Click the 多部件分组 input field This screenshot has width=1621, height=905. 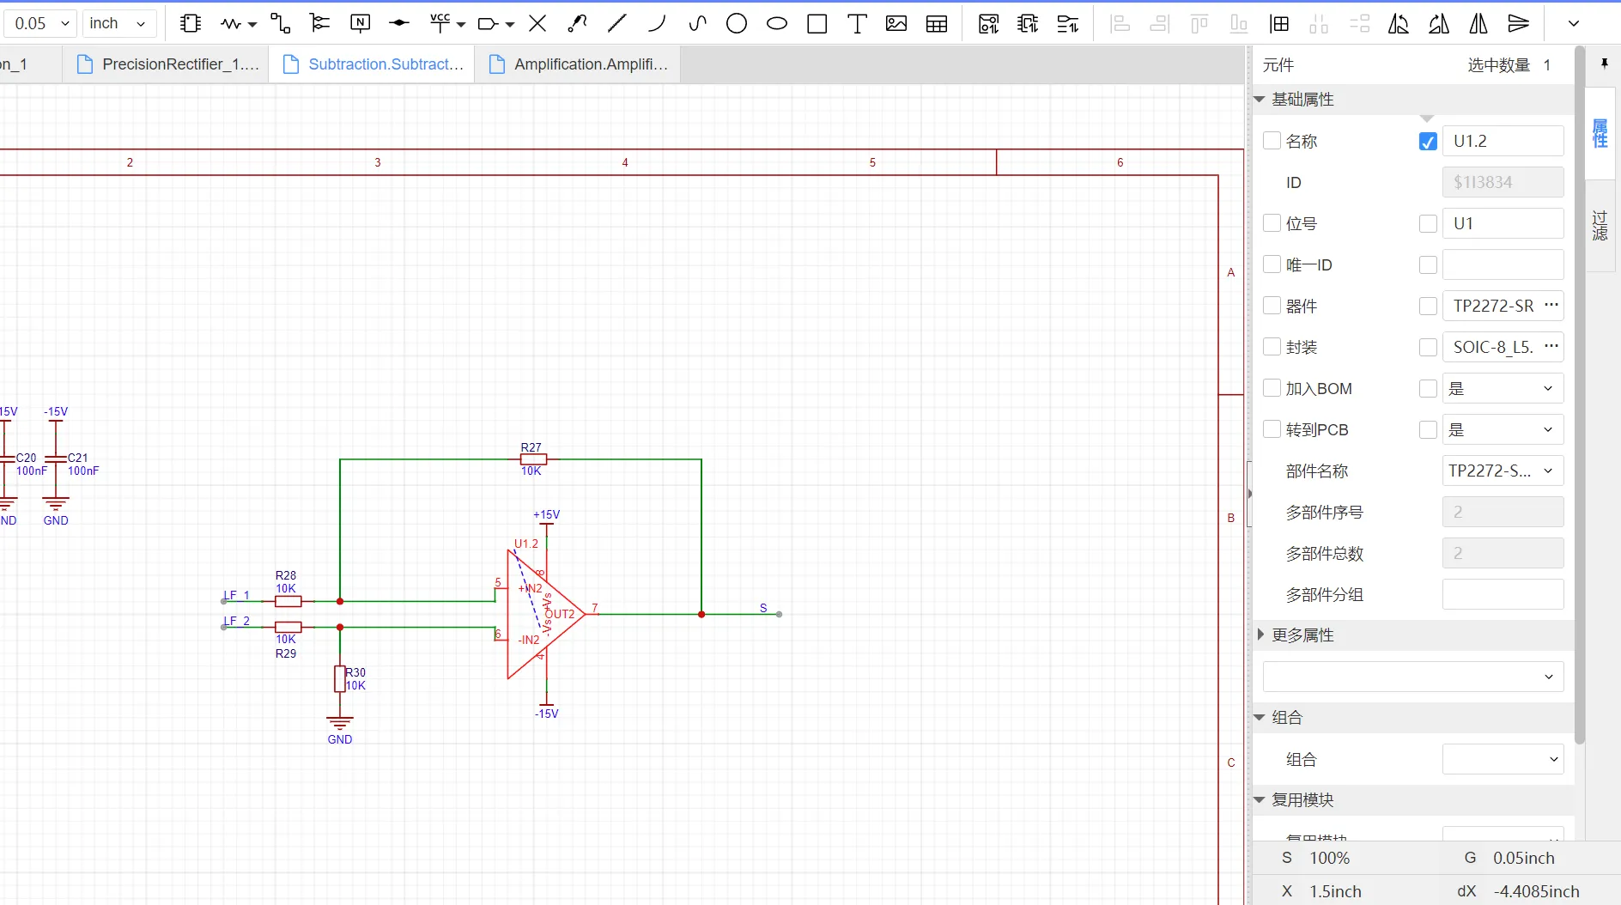click(1503, 594)
